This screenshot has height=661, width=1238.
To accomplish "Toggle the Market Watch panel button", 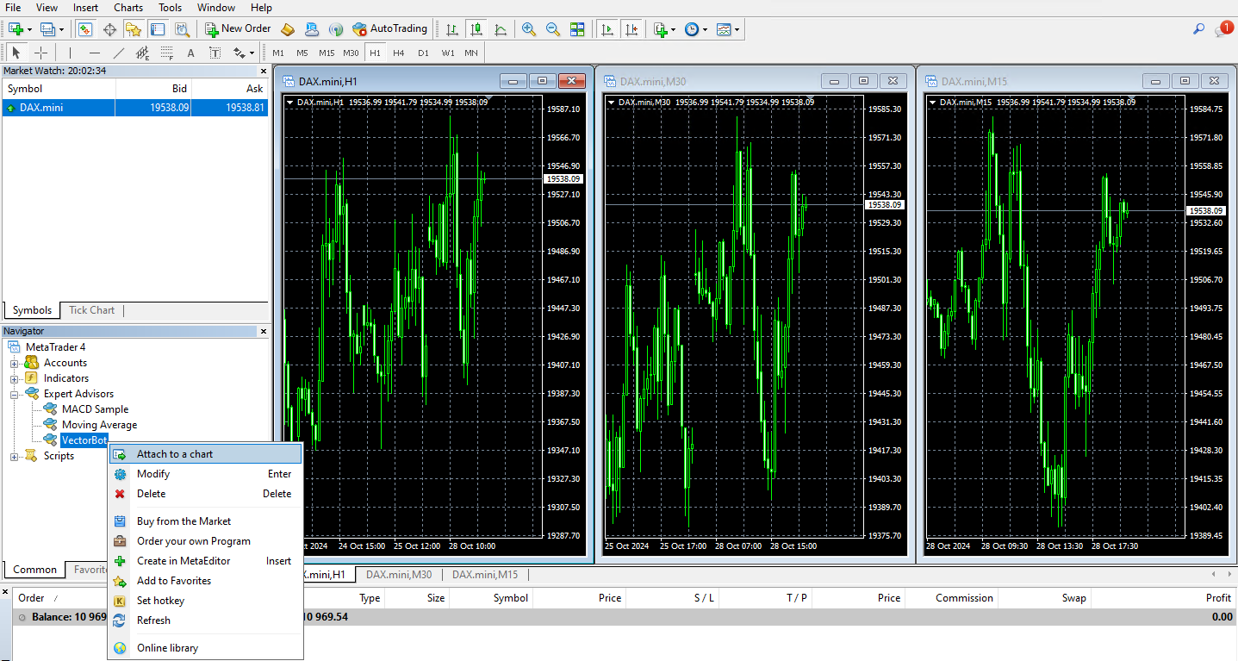I will (x=85, y=29).
